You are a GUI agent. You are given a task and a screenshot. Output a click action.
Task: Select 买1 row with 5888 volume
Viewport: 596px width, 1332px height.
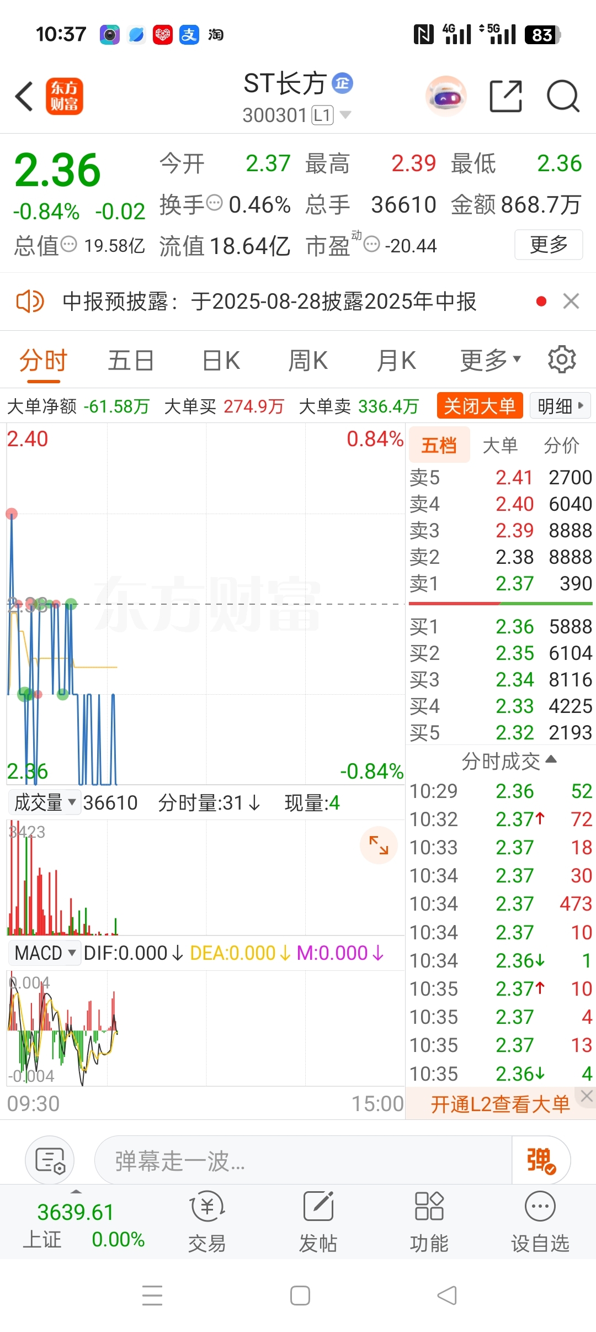[501, 626]
